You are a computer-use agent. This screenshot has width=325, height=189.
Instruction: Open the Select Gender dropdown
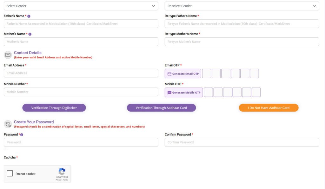tap(81, 6)
